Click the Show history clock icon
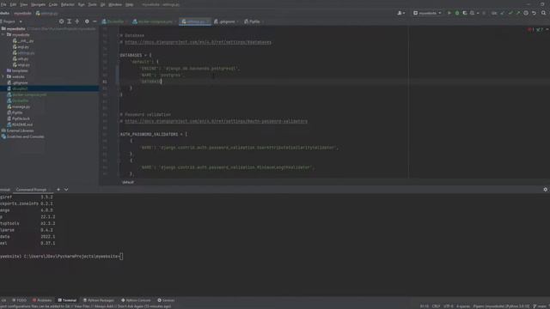This screenshot has height=309, width=550. coord(526,13)
